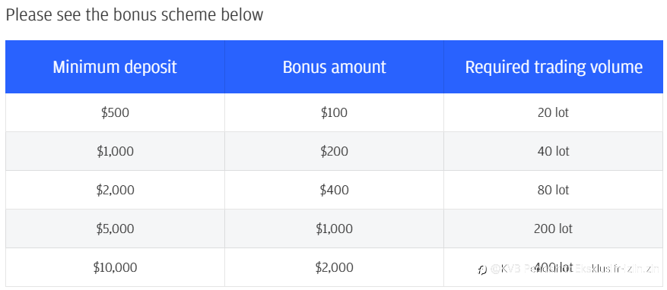
Task: Click the 20 lot trading volume cell
Action: (x=554, y=112)
